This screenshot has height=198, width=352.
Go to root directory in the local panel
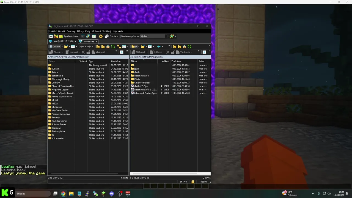click(103, 46)
